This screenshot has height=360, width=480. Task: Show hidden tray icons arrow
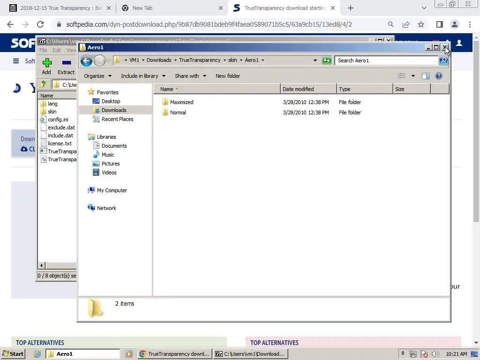403,353
